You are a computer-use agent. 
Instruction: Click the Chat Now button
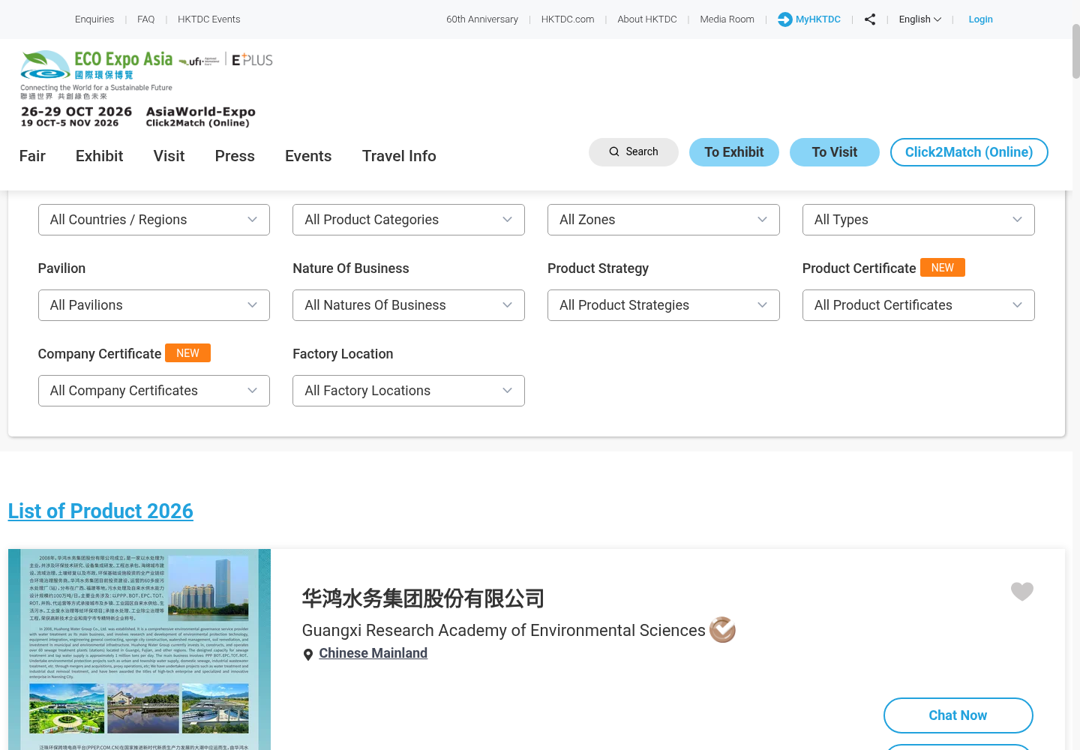point(958,715)
